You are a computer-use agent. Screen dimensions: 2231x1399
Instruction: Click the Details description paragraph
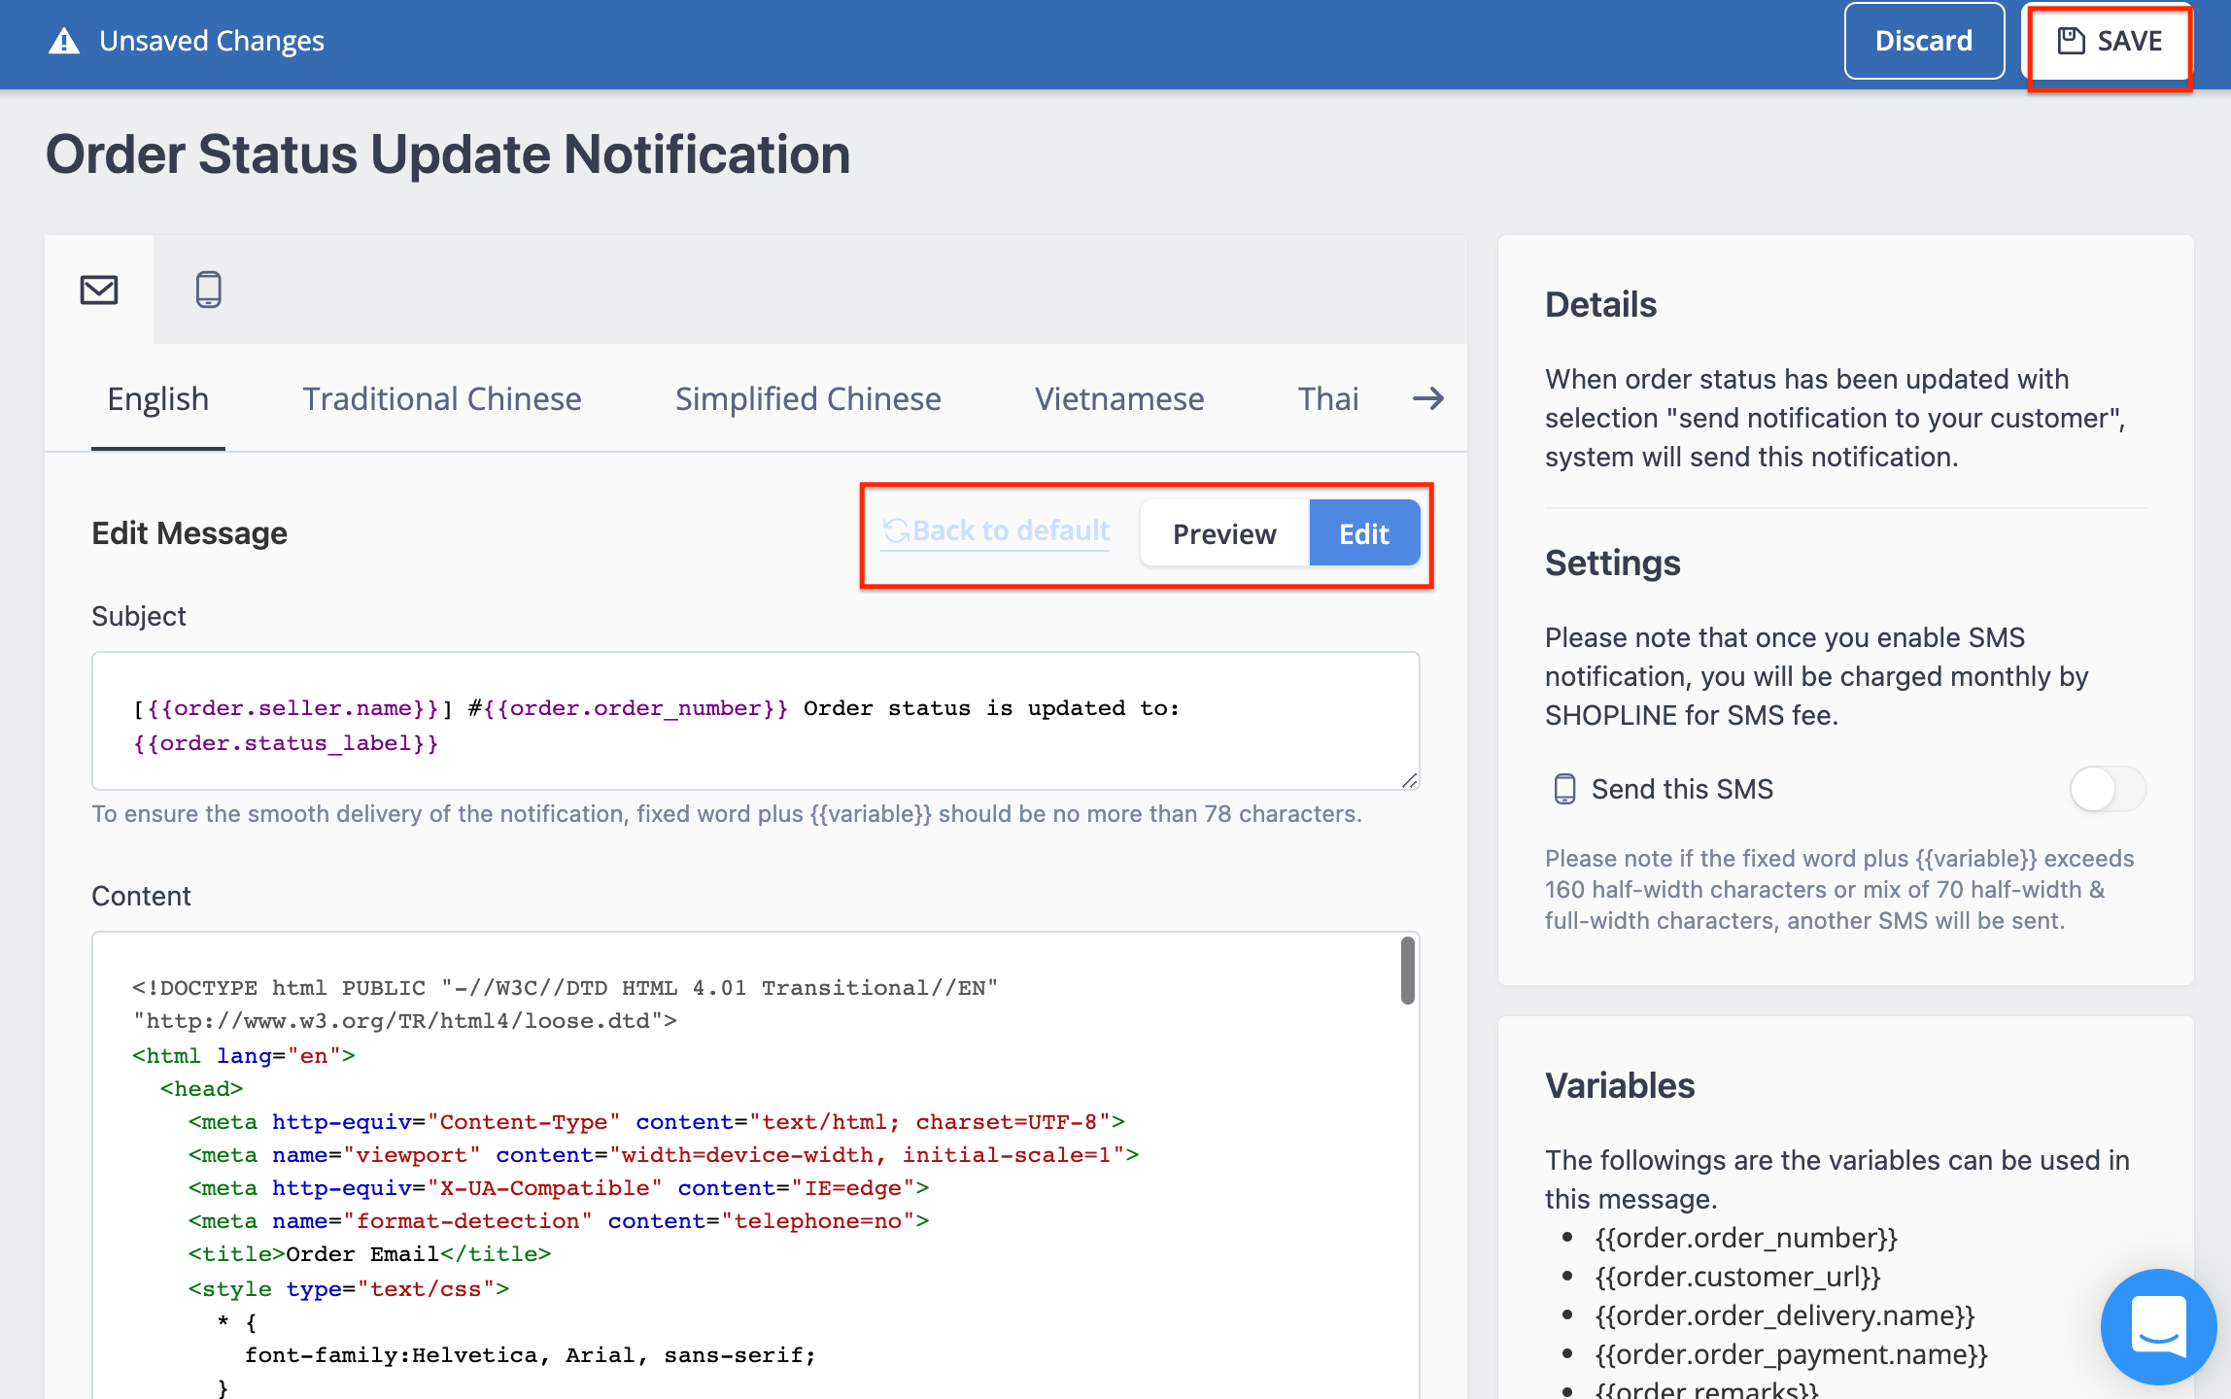tap(1835, 418)
